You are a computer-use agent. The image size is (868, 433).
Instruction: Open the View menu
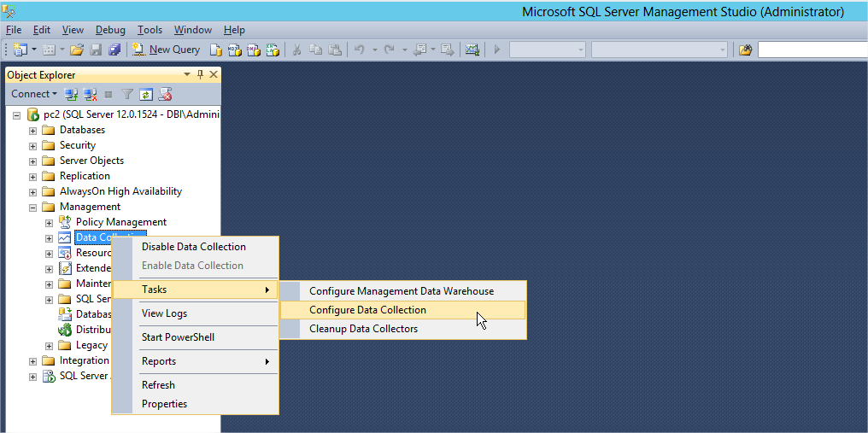(73, 30)
